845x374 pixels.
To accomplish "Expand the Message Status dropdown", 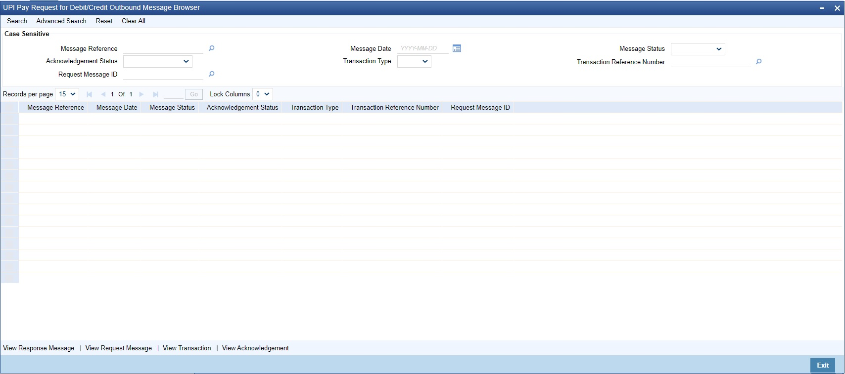I will 698,49.
